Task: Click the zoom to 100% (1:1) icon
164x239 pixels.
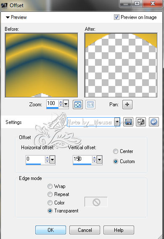Action: (90, 105)
